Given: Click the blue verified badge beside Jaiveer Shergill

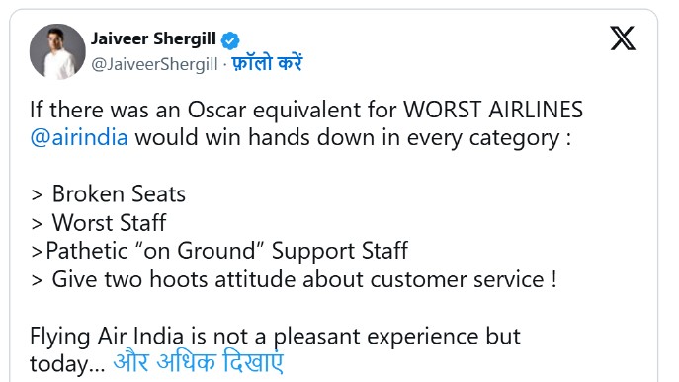Looking at the screenshot, I should click(x=230, y=40).
